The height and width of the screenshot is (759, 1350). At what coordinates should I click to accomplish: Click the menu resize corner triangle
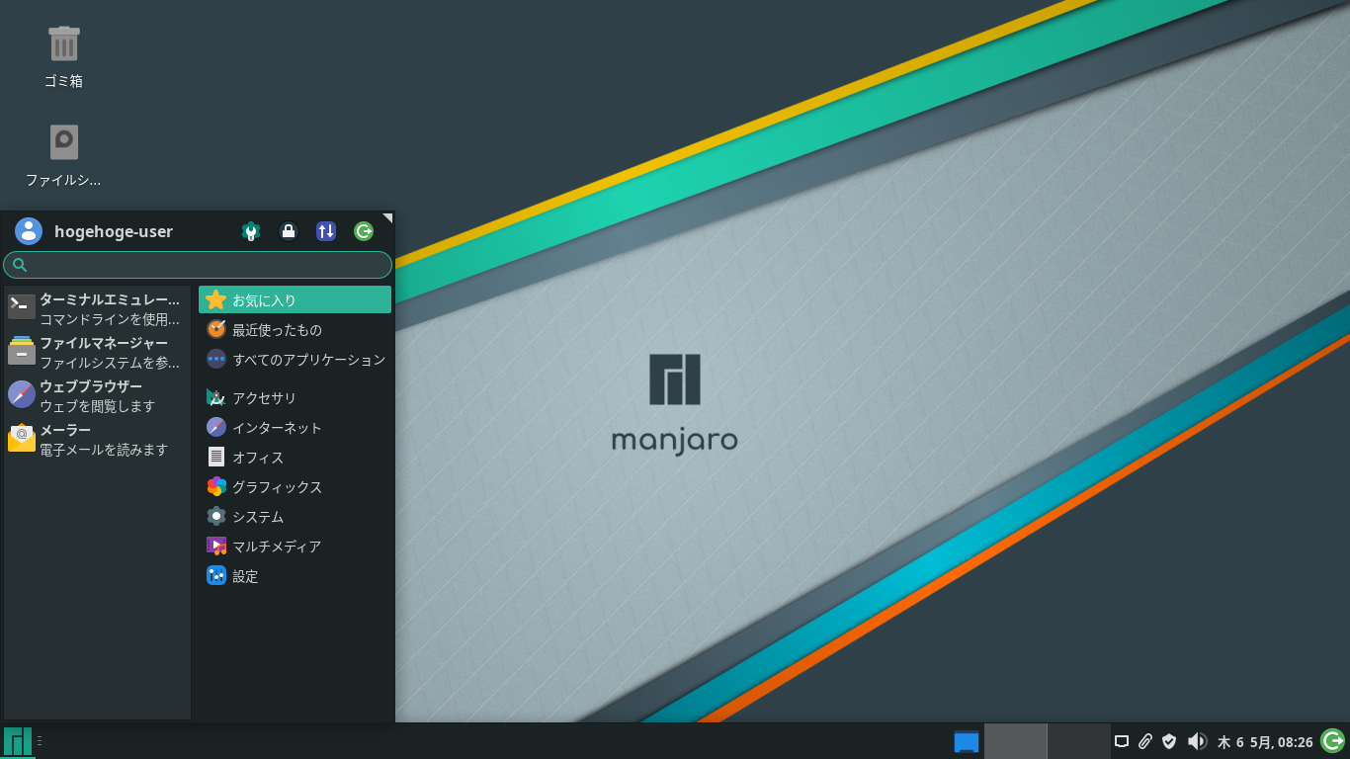click(x=388, y=216)
